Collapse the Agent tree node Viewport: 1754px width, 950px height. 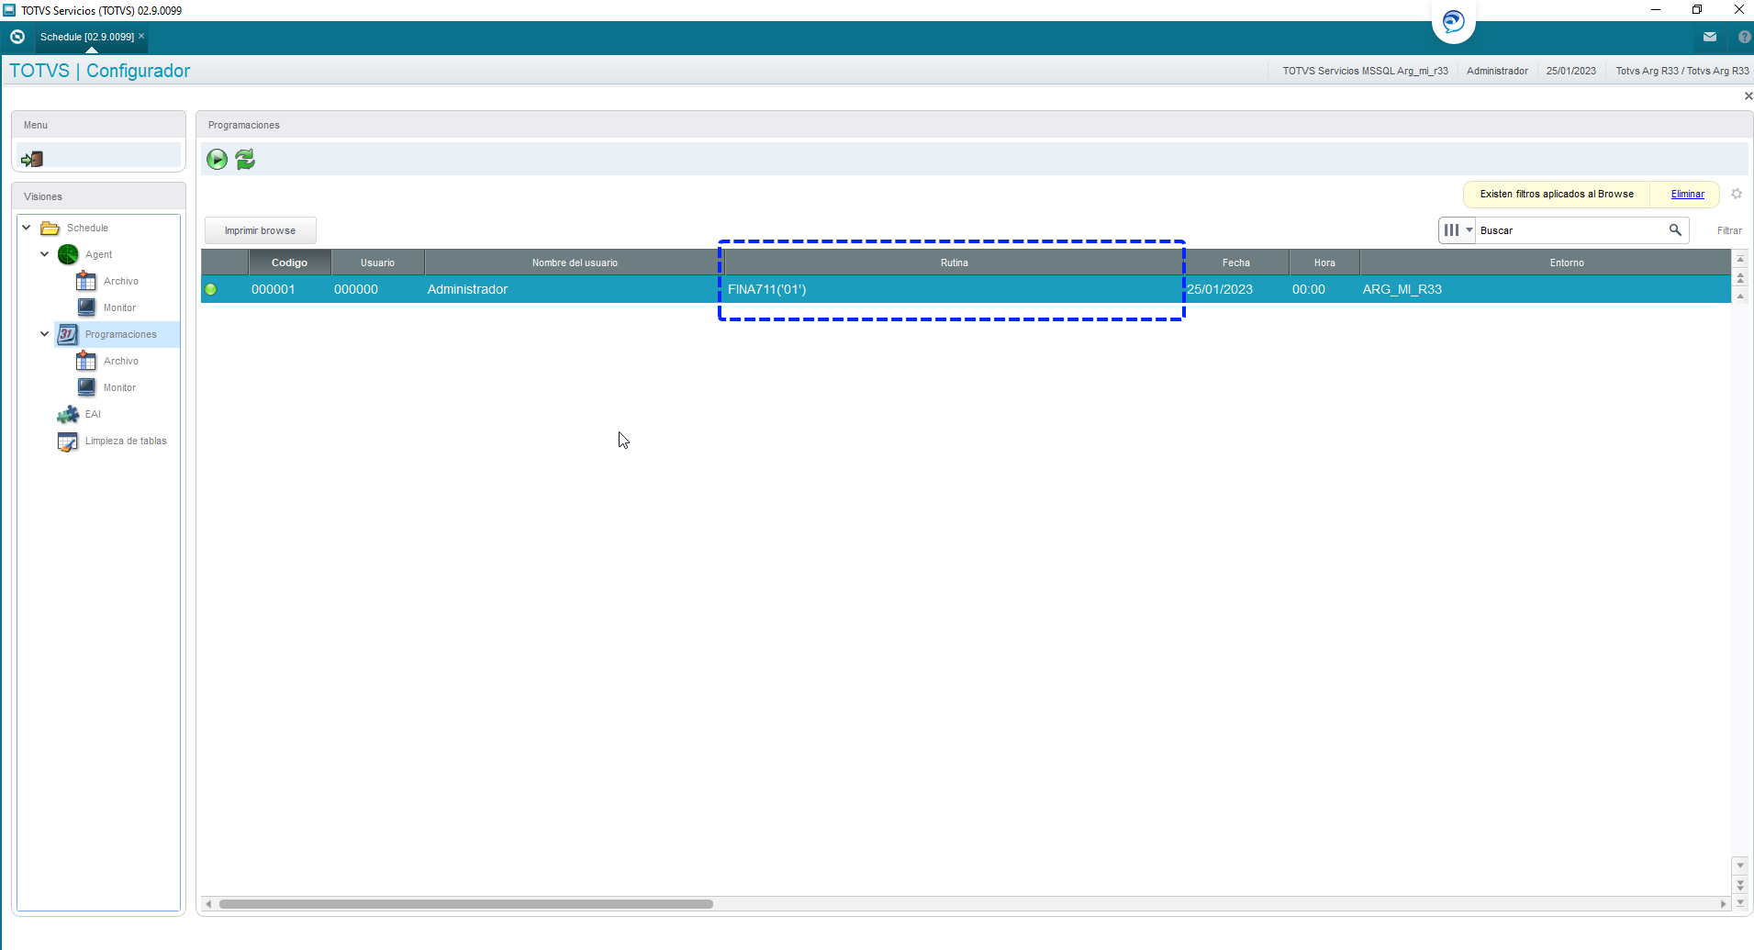pos(44,254)
